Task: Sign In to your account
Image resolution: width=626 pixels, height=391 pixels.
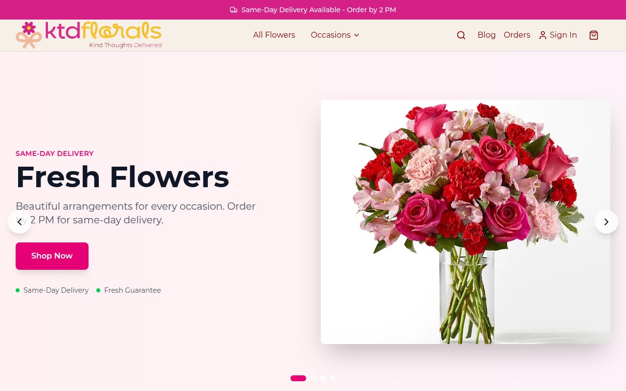Action: point(563,35)
